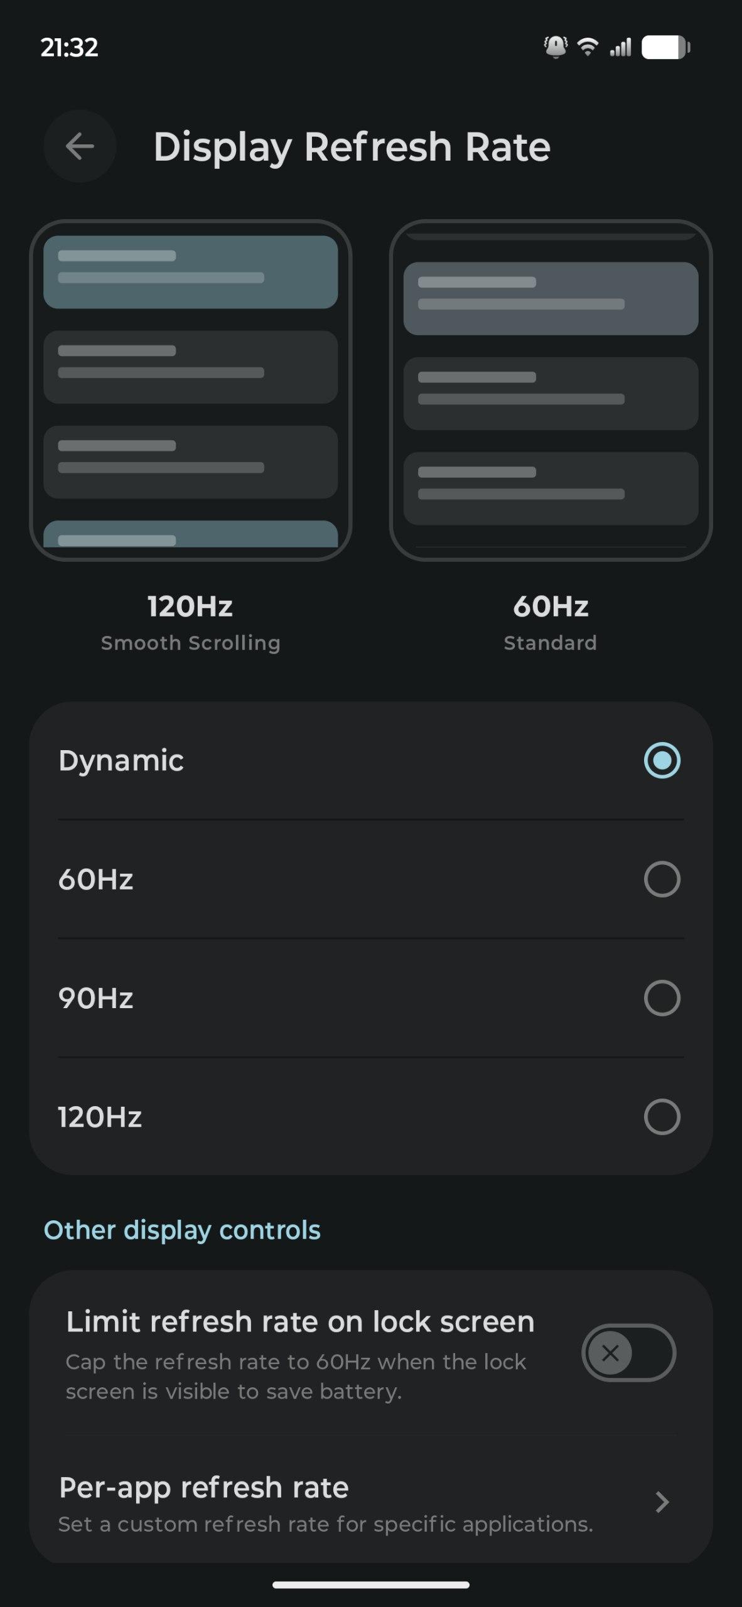Select the Dynamic radio button
Viewport: 742px width, 1607px height.
point(662,760)
